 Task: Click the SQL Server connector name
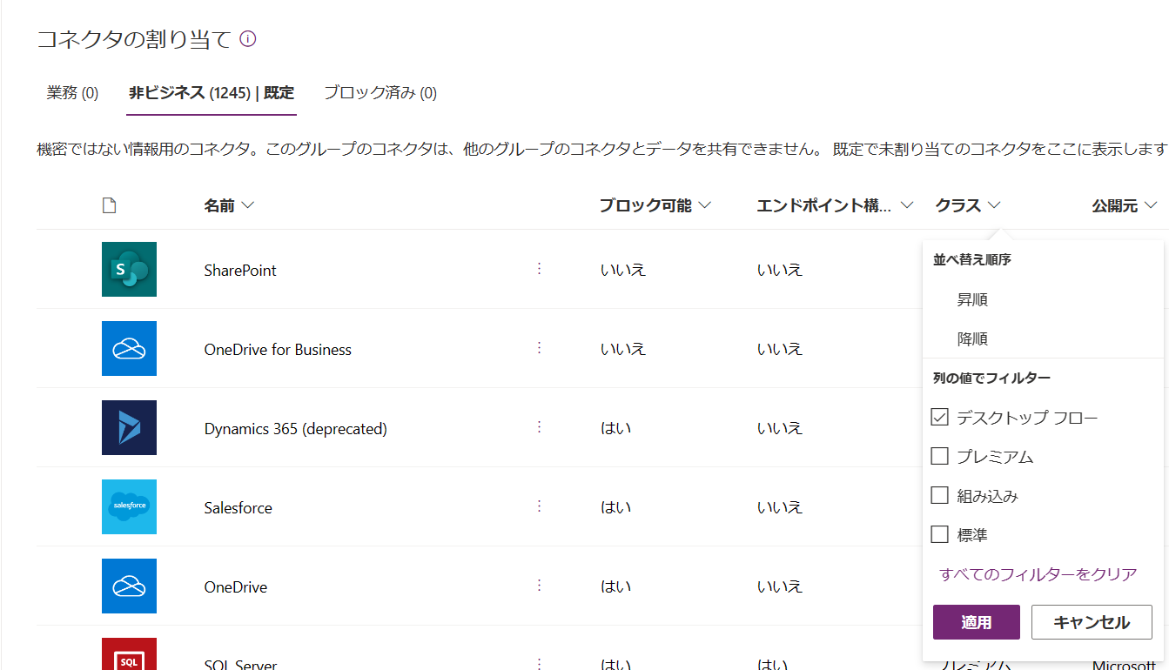[240, 665]
